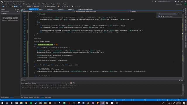Open the Project menu
187x105 pixels.
(x=15, y=4)
